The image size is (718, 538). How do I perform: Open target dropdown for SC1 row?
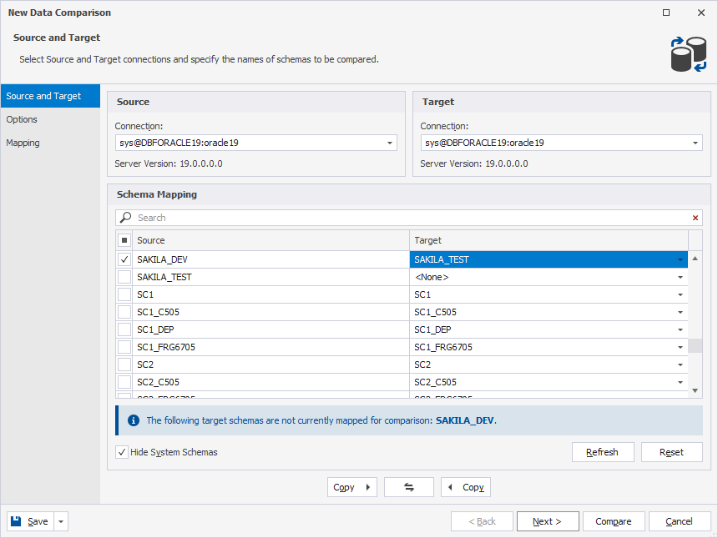coord(680,294)
